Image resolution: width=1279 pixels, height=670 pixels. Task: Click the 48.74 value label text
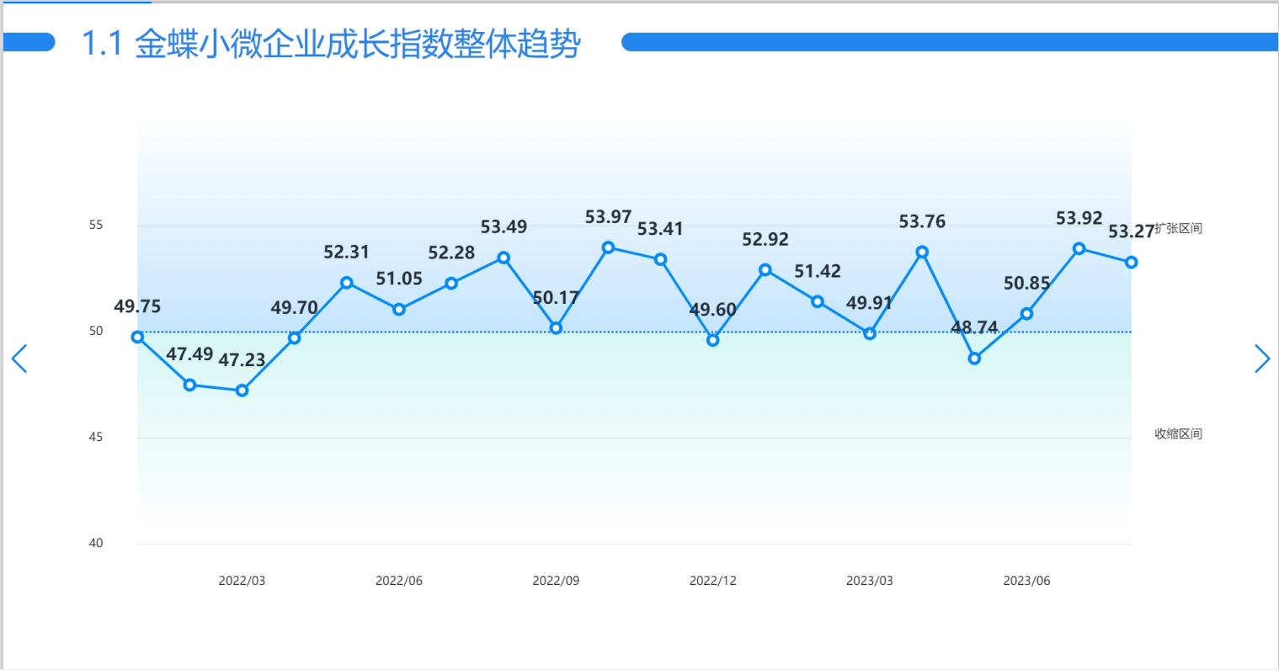[974, 327]
